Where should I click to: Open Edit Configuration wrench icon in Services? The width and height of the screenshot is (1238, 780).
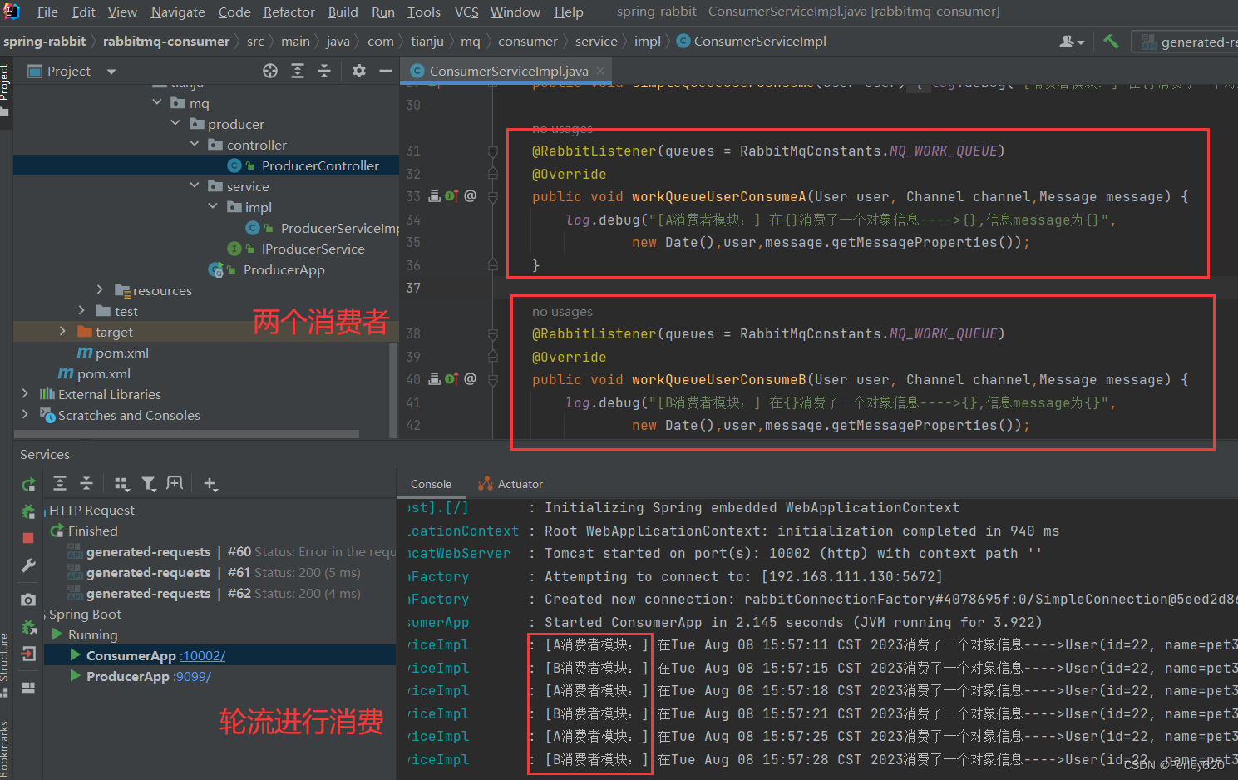click(28, 565)
